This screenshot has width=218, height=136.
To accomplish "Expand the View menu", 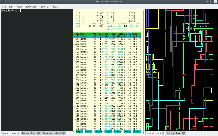I will (19, 6).
